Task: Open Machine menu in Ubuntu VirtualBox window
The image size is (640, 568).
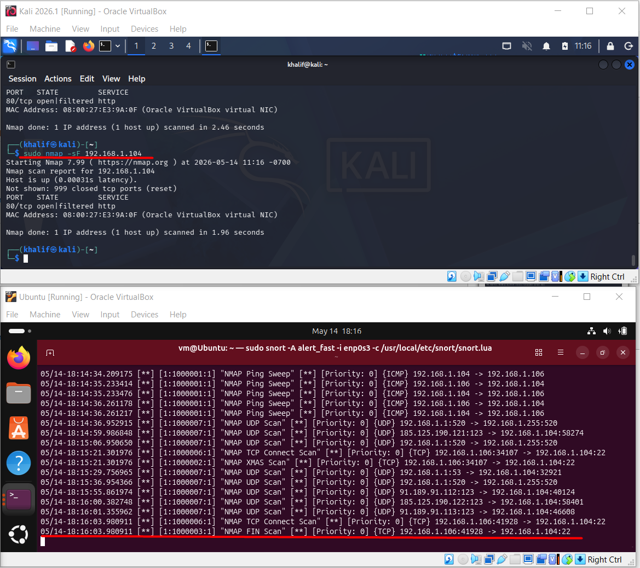Action: click(x=45, y=315)
